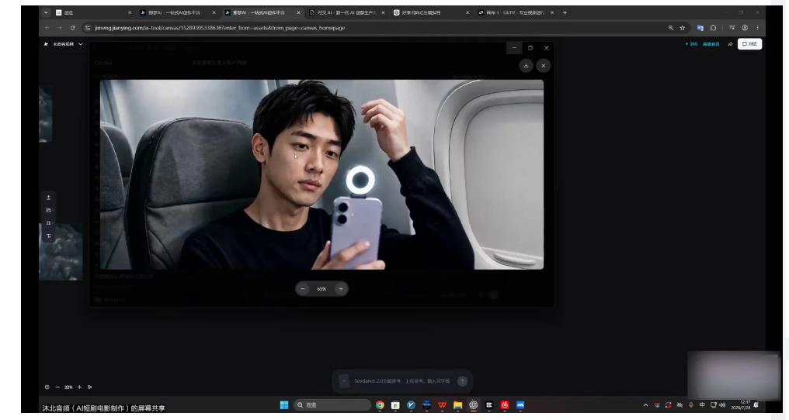Image resolution: width=789 pixels, height=420 pixels.
Task: Open the Chrome profile avatar
Action: 745,28
